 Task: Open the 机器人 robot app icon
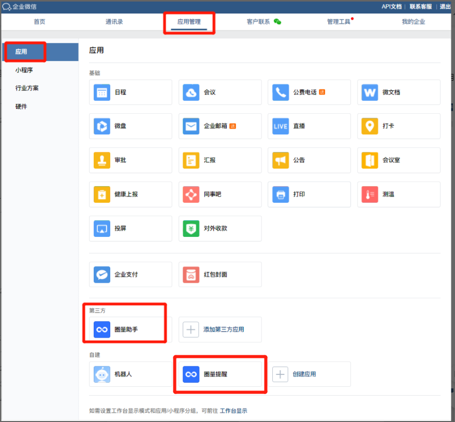pyautogui.click(x=102, y=374)
